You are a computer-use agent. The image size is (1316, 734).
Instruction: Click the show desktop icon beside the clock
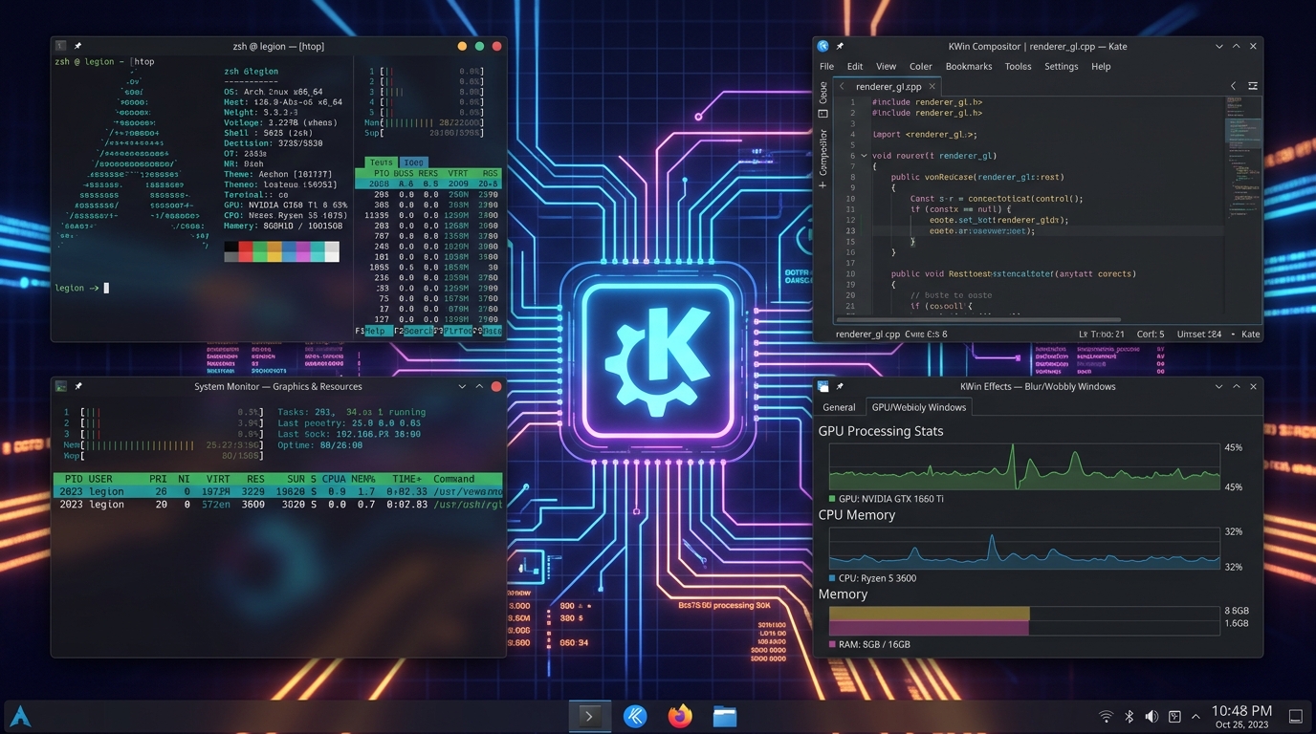pyautogui.click(x=1296, y=717)
